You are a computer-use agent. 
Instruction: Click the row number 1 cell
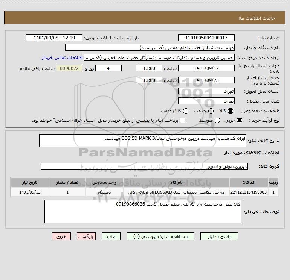click(x=273, y=192)
